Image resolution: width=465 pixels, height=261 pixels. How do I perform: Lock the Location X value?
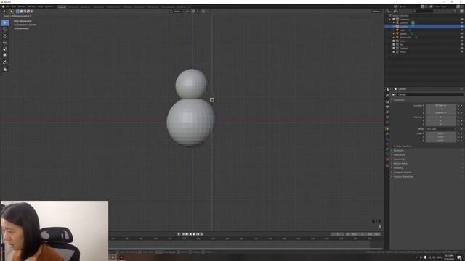click(458, 105)
